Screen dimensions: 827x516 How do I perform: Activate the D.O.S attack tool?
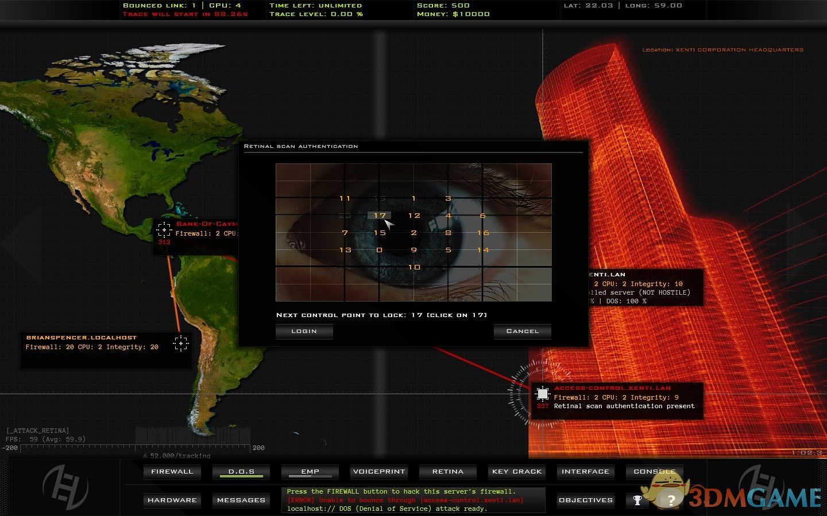[241, 471]
